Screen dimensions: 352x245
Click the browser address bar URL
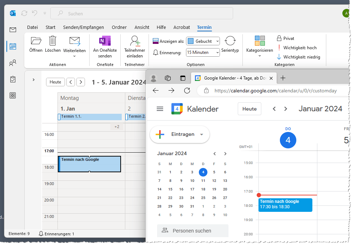(x=276, y=91)
